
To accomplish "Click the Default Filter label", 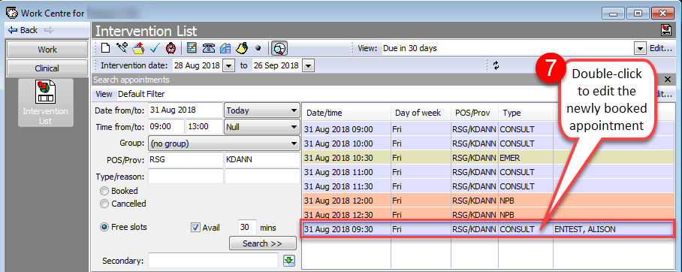I will pos(141,94).
